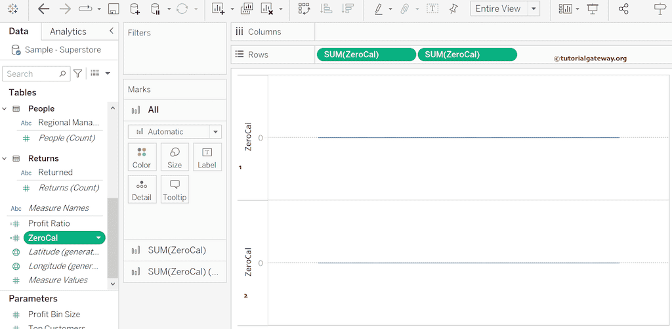Click the Tableau logo start icon

13,9
